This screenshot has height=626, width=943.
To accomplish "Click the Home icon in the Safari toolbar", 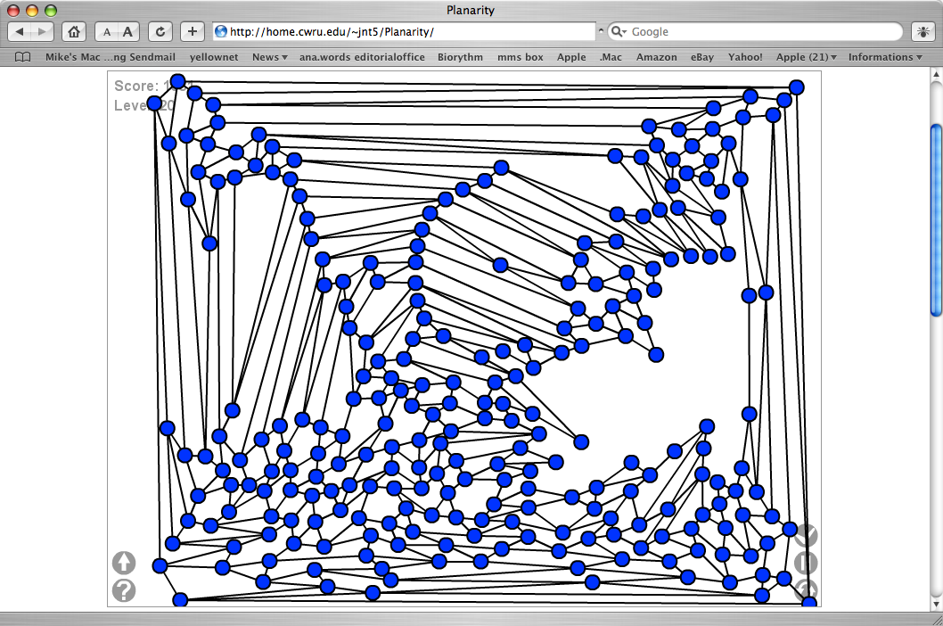I will click(x=75, y=31).
